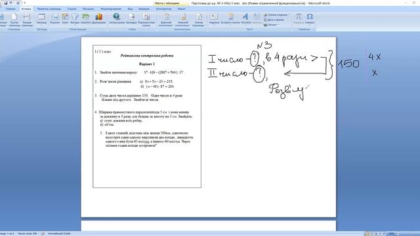Click the Save icon in quick access toolbar

click(6, 3)
